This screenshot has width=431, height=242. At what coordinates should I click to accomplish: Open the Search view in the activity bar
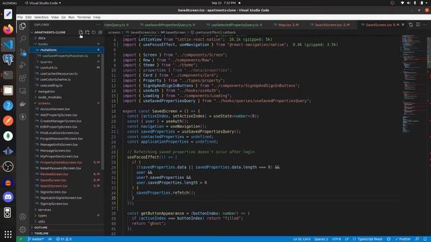(22, 39)
